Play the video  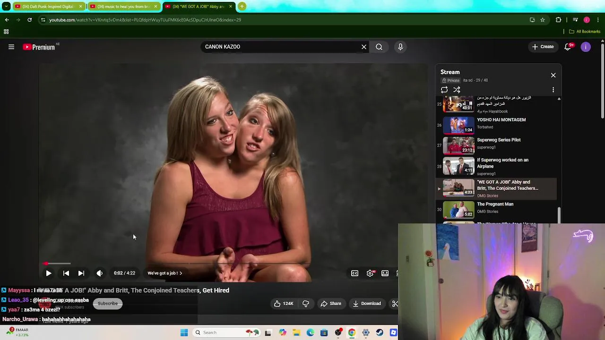point(48,273)
